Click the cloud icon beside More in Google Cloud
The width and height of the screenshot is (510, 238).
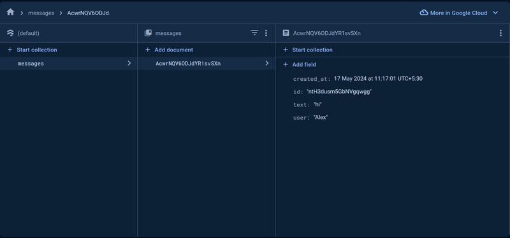tap(424, 13)
